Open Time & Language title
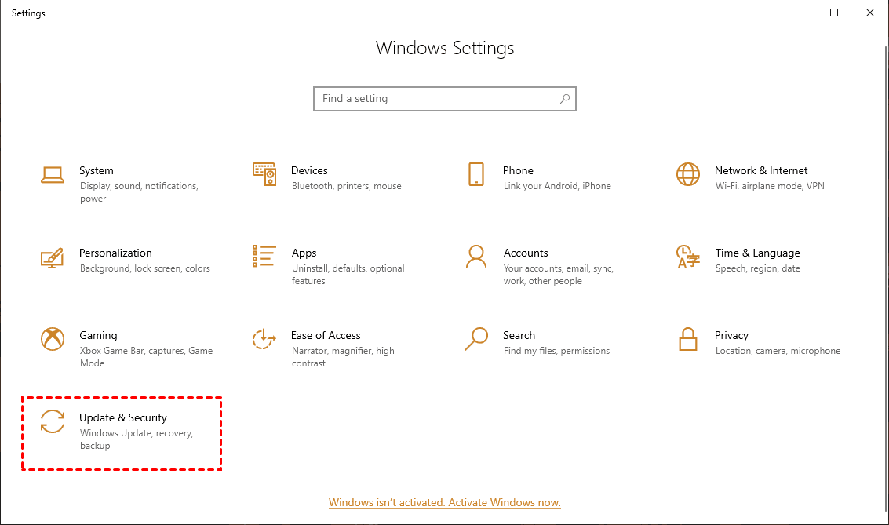889x525 pixels. coord(757,253)
